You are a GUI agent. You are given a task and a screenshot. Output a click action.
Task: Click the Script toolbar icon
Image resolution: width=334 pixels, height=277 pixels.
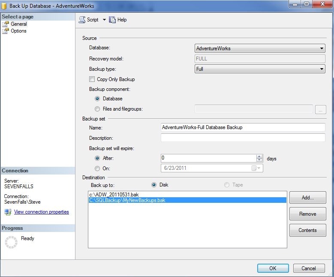coord(81,20)
